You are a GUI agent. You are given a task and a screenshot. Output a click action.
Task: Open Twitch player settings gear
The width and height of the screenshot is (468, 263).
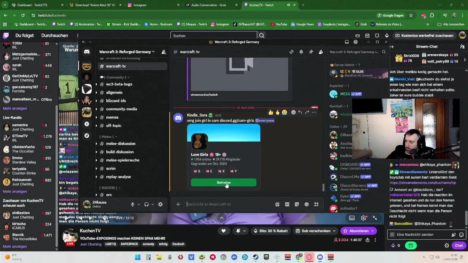(363, 218)
